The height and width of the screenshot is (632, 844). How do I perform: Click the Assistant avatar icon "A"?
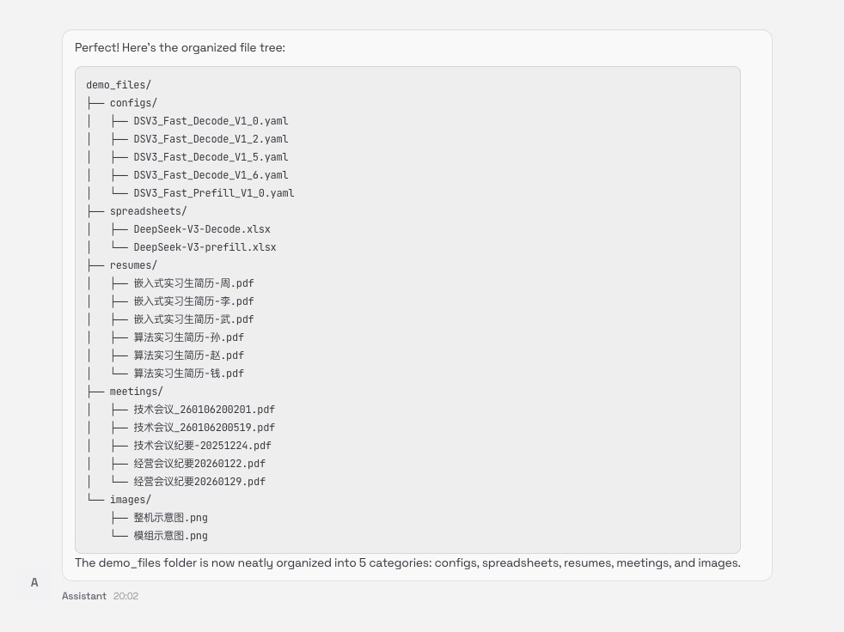[34, 582]
